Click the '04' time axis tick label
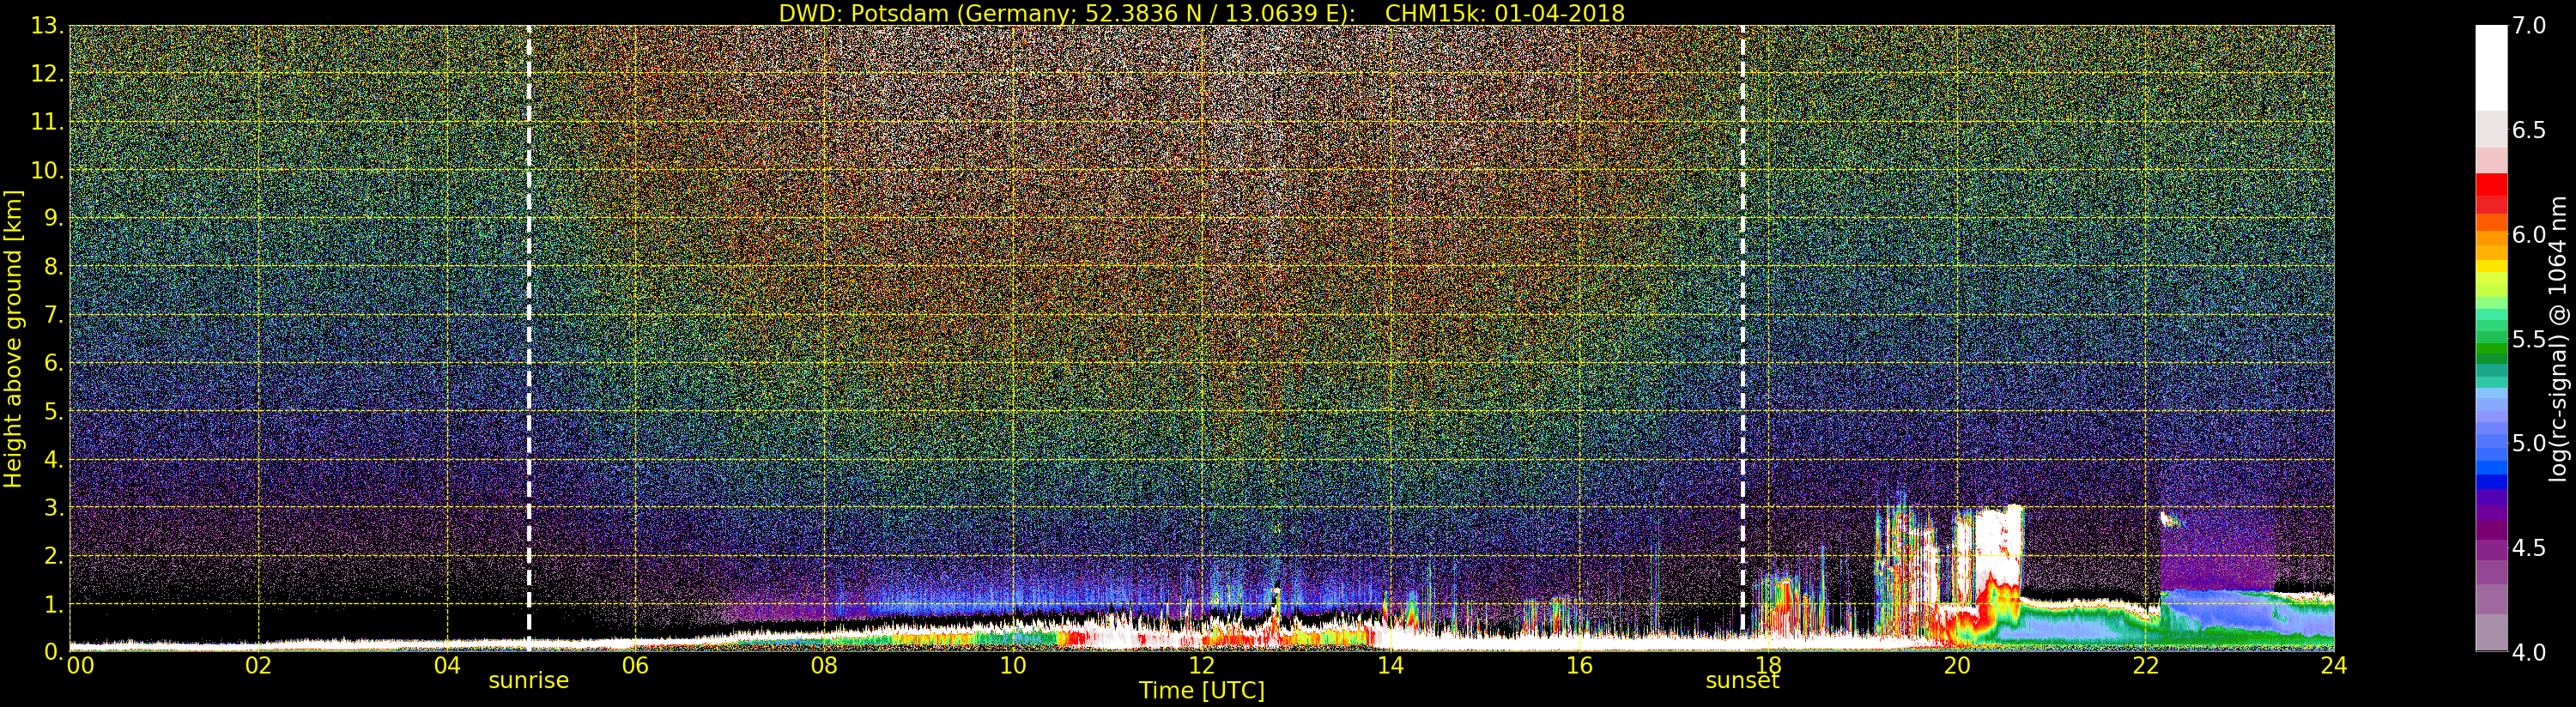This screenshot has height=707, width=2576. point(447,666)
